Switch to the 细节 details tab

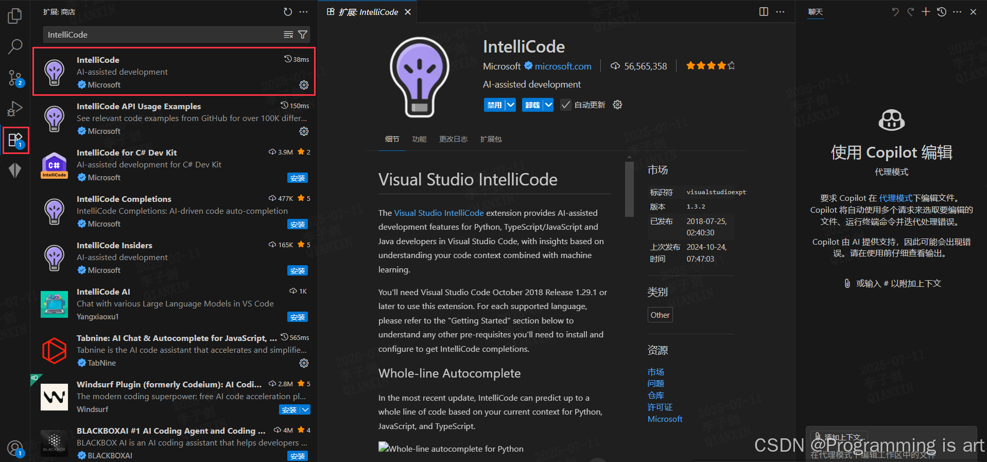click(392, 139)
